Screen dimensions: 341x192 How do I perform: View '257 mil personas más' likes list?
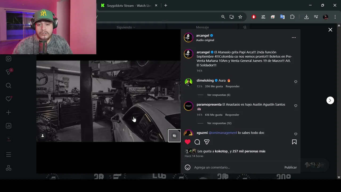point(249,151)
